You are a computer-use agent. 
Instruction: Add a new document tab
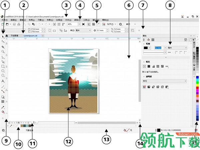tap(43, 36)
